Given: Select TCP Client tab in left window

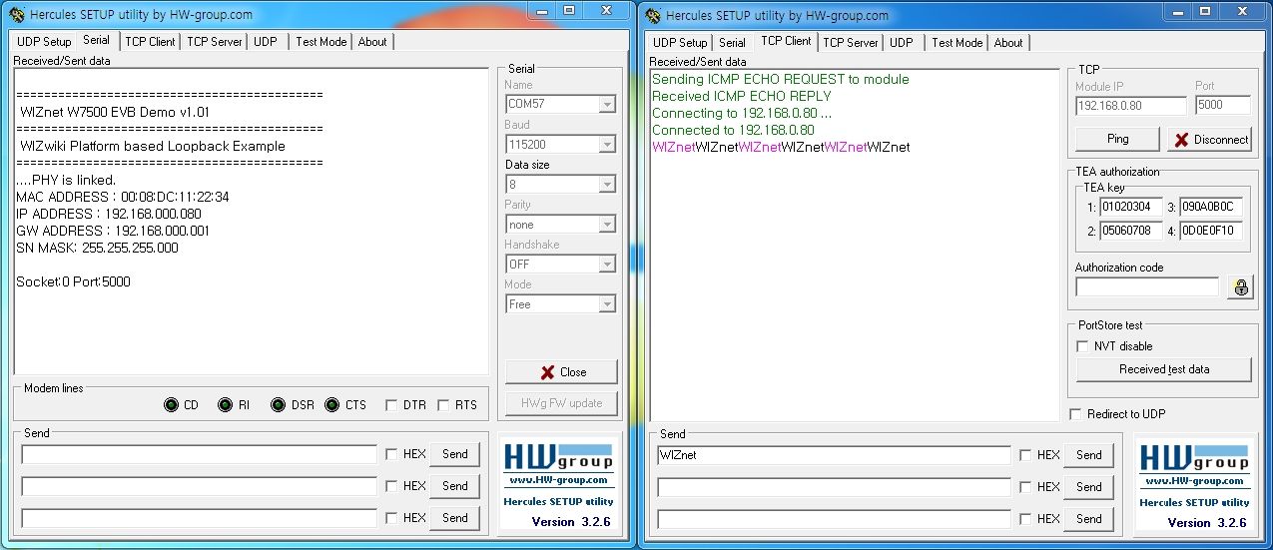Looking at the screenshot, I should [x=150, y=42].
